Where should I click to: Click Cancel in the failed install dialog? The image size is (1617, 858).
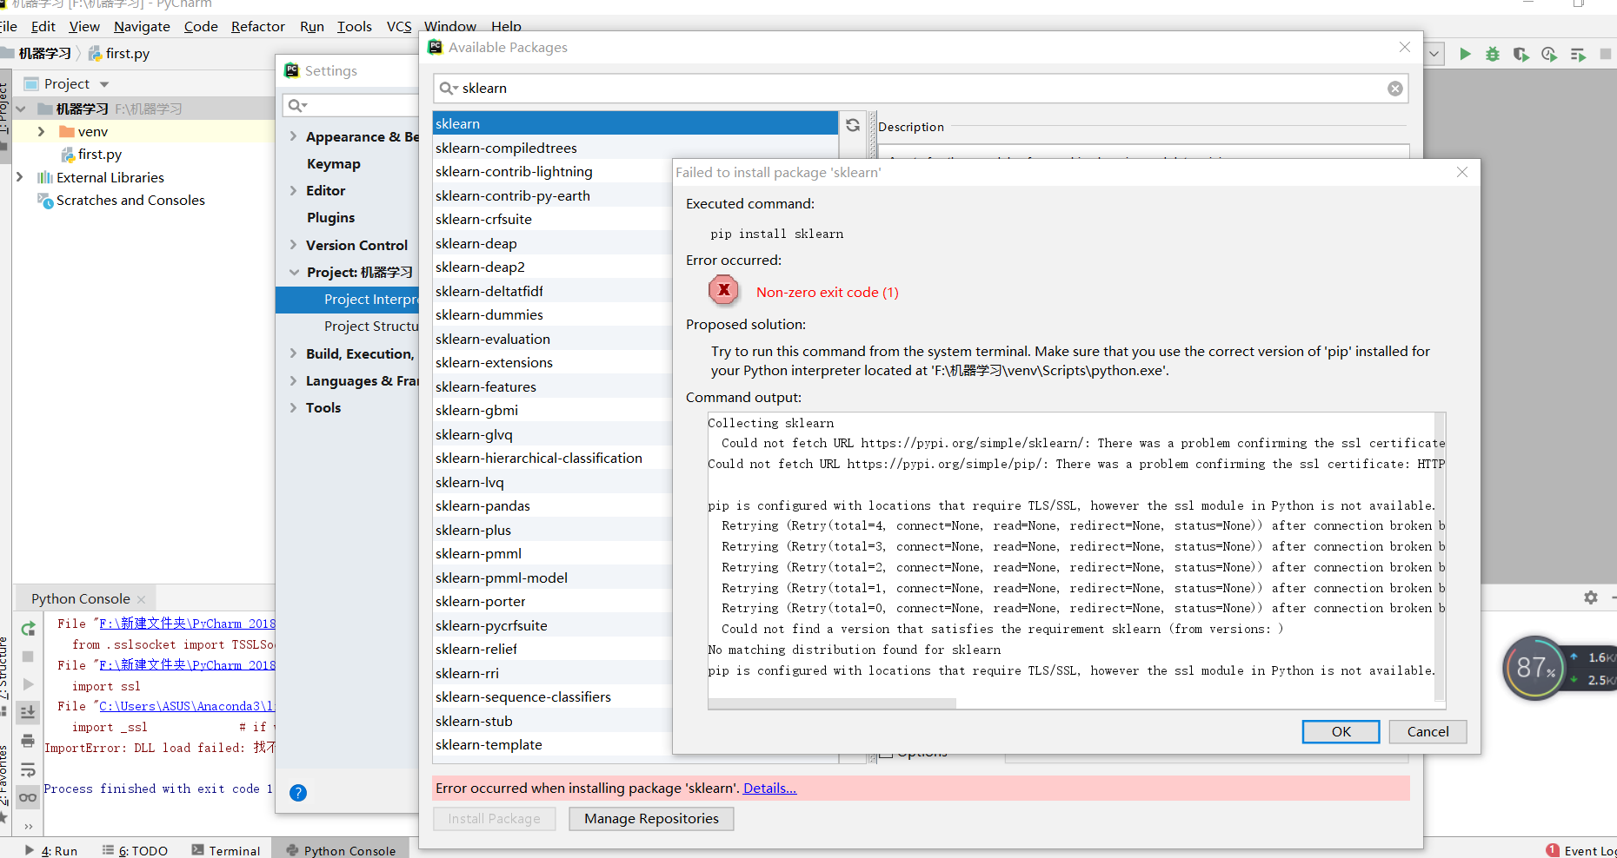pyautogui.click(x=1427, y=731)
